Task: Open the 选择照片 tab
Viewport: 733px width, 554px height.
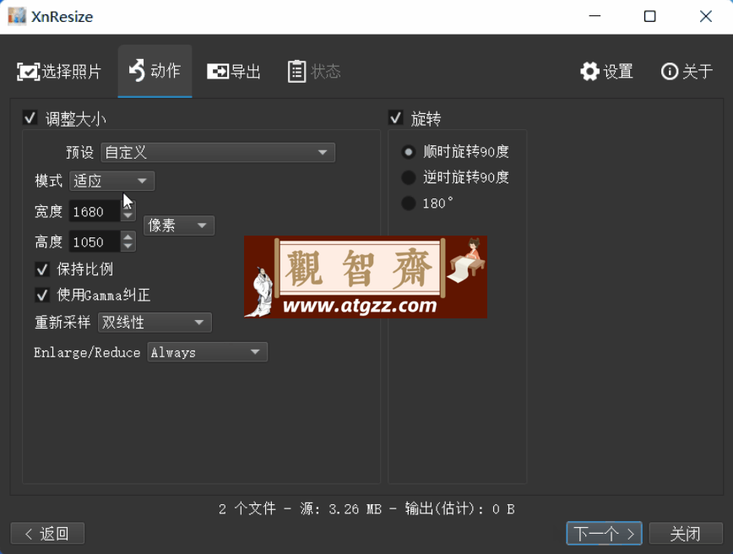Action: click(x=59, y=72)
